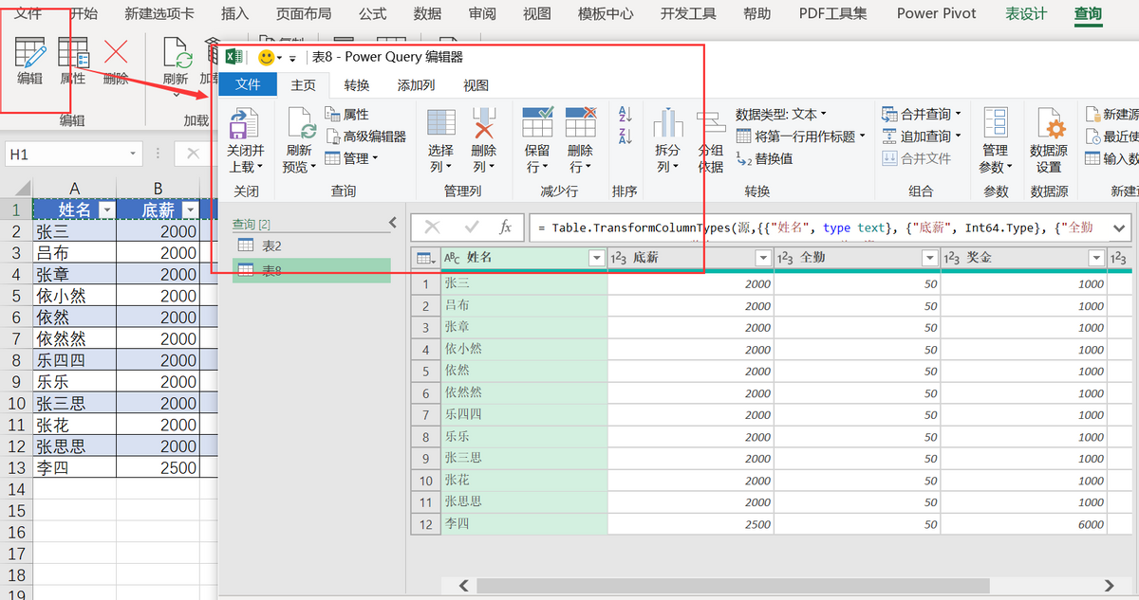Open 合并查询 merge queries
Image resolution: width=1139 pixels, height=600 pixels.
coord(922,115)
